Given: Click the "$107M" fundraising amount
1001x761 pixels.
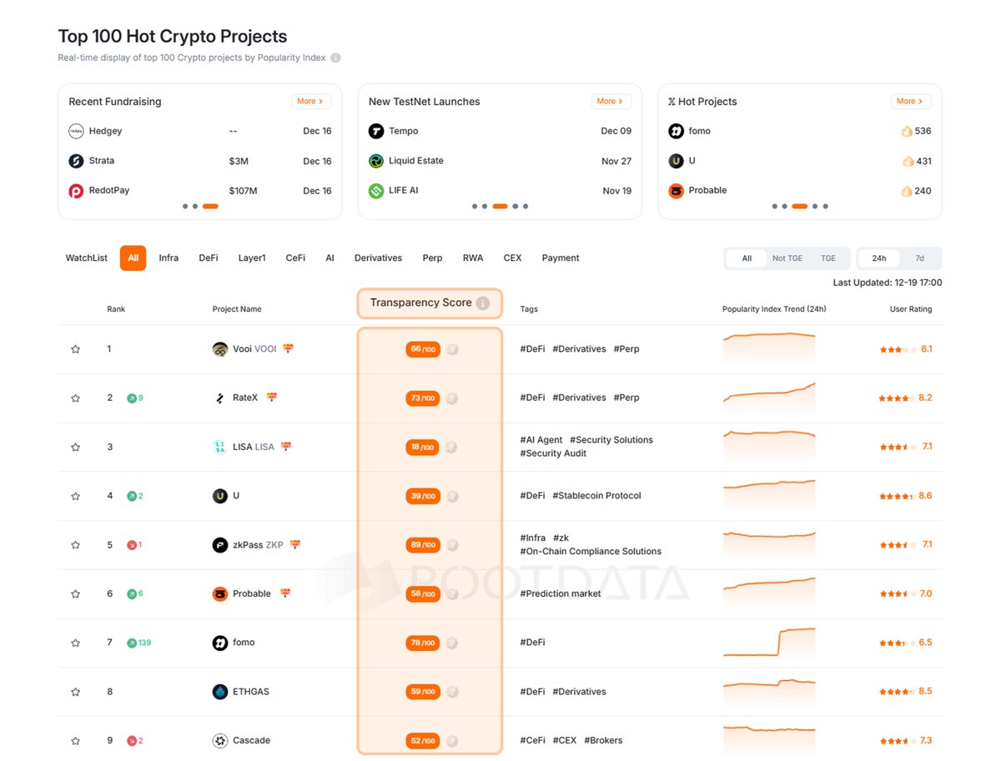Looking at the screenshot, I should click(x=243, y=191).
